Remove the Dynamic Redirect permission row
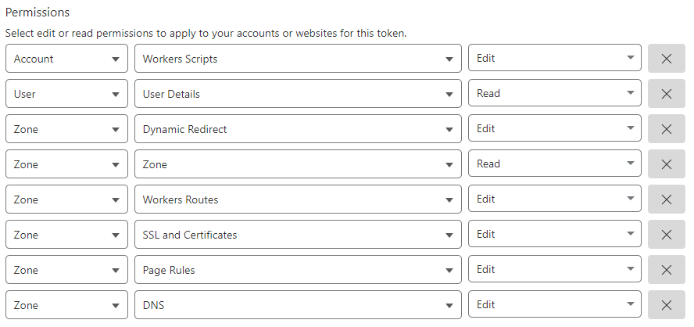Screen dimensions: 694x327 click(x=666, y=129)
